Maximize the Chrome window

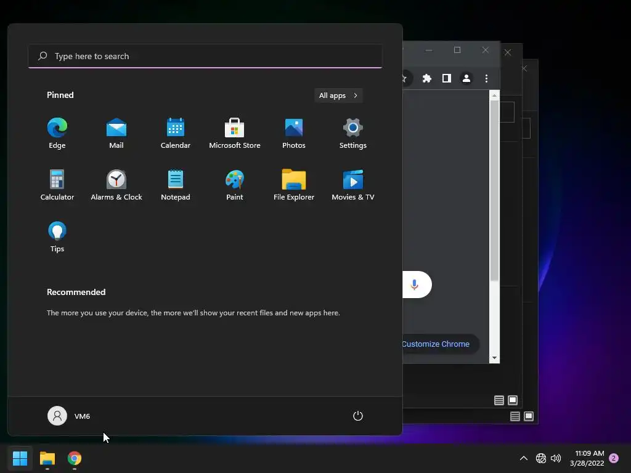pyautogui.click(x=457, y=50)
